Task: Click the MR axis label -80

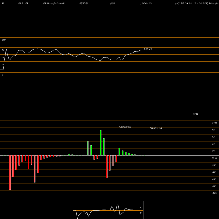Action: (x=214, y=186)
